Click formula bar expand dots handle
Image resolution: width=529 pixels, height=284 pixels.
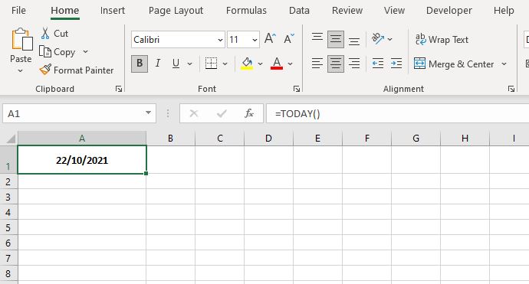168,113
